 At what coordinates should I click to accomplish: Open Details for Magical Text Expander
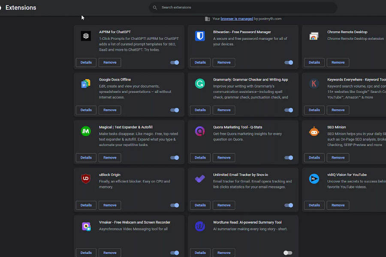point(86,158)
